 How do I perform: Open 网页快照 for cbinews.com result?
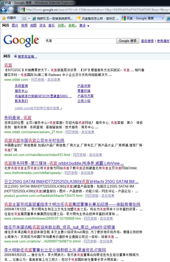[x=90, y=219]
